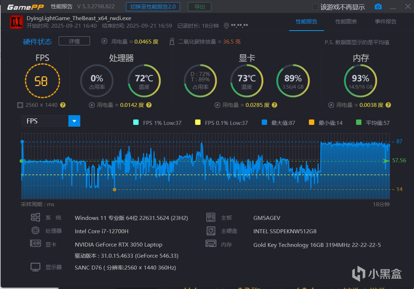Click the resolution frame icon by 2560 x 1440

[x=20, y=105]
